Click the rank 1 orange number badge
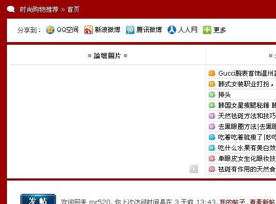Image resolution: width=276 pixels, height=204 pixels. coord(212,74)
